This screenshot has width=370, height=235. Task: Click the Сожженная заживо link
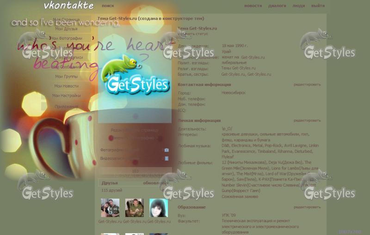(x=240, y=196)
